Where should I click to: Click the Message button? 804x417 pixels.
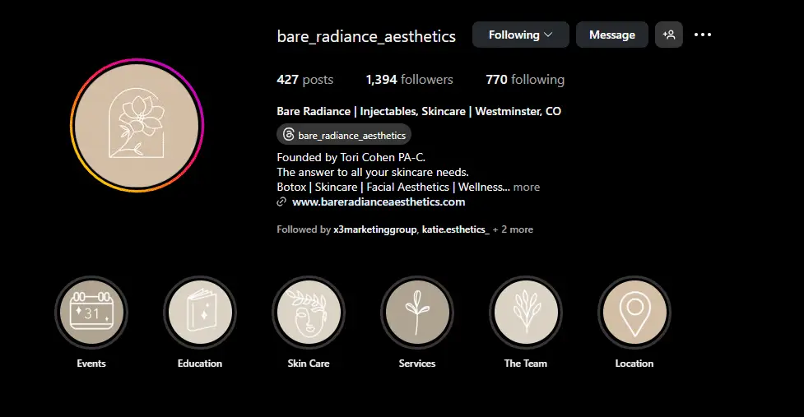pyautogui.click(x=612, y=35)
